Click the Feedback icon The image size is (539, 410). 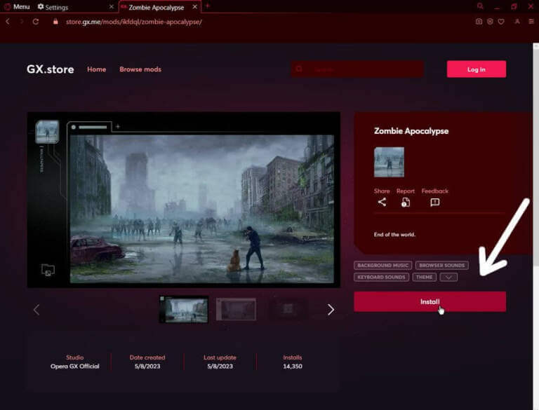(435, 203)
